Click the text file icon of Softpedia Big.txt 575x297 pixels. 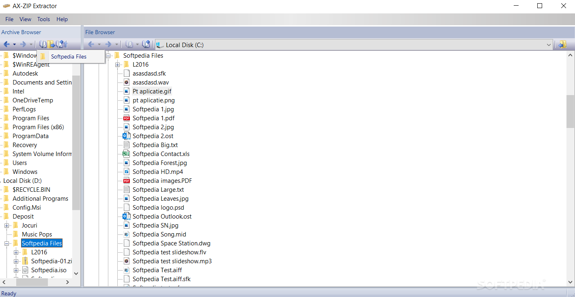[126, 145]
